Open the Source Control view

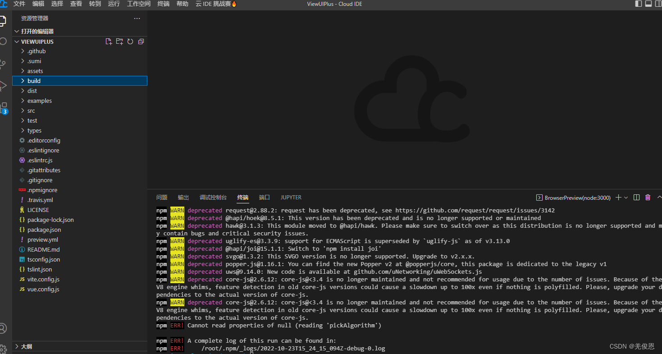click(2, 64)
